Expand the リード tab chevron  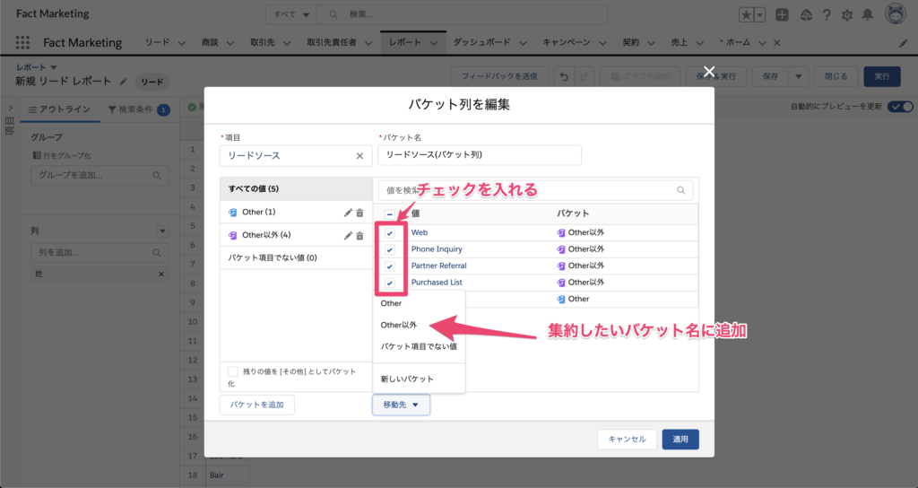[x=181, y=43]
